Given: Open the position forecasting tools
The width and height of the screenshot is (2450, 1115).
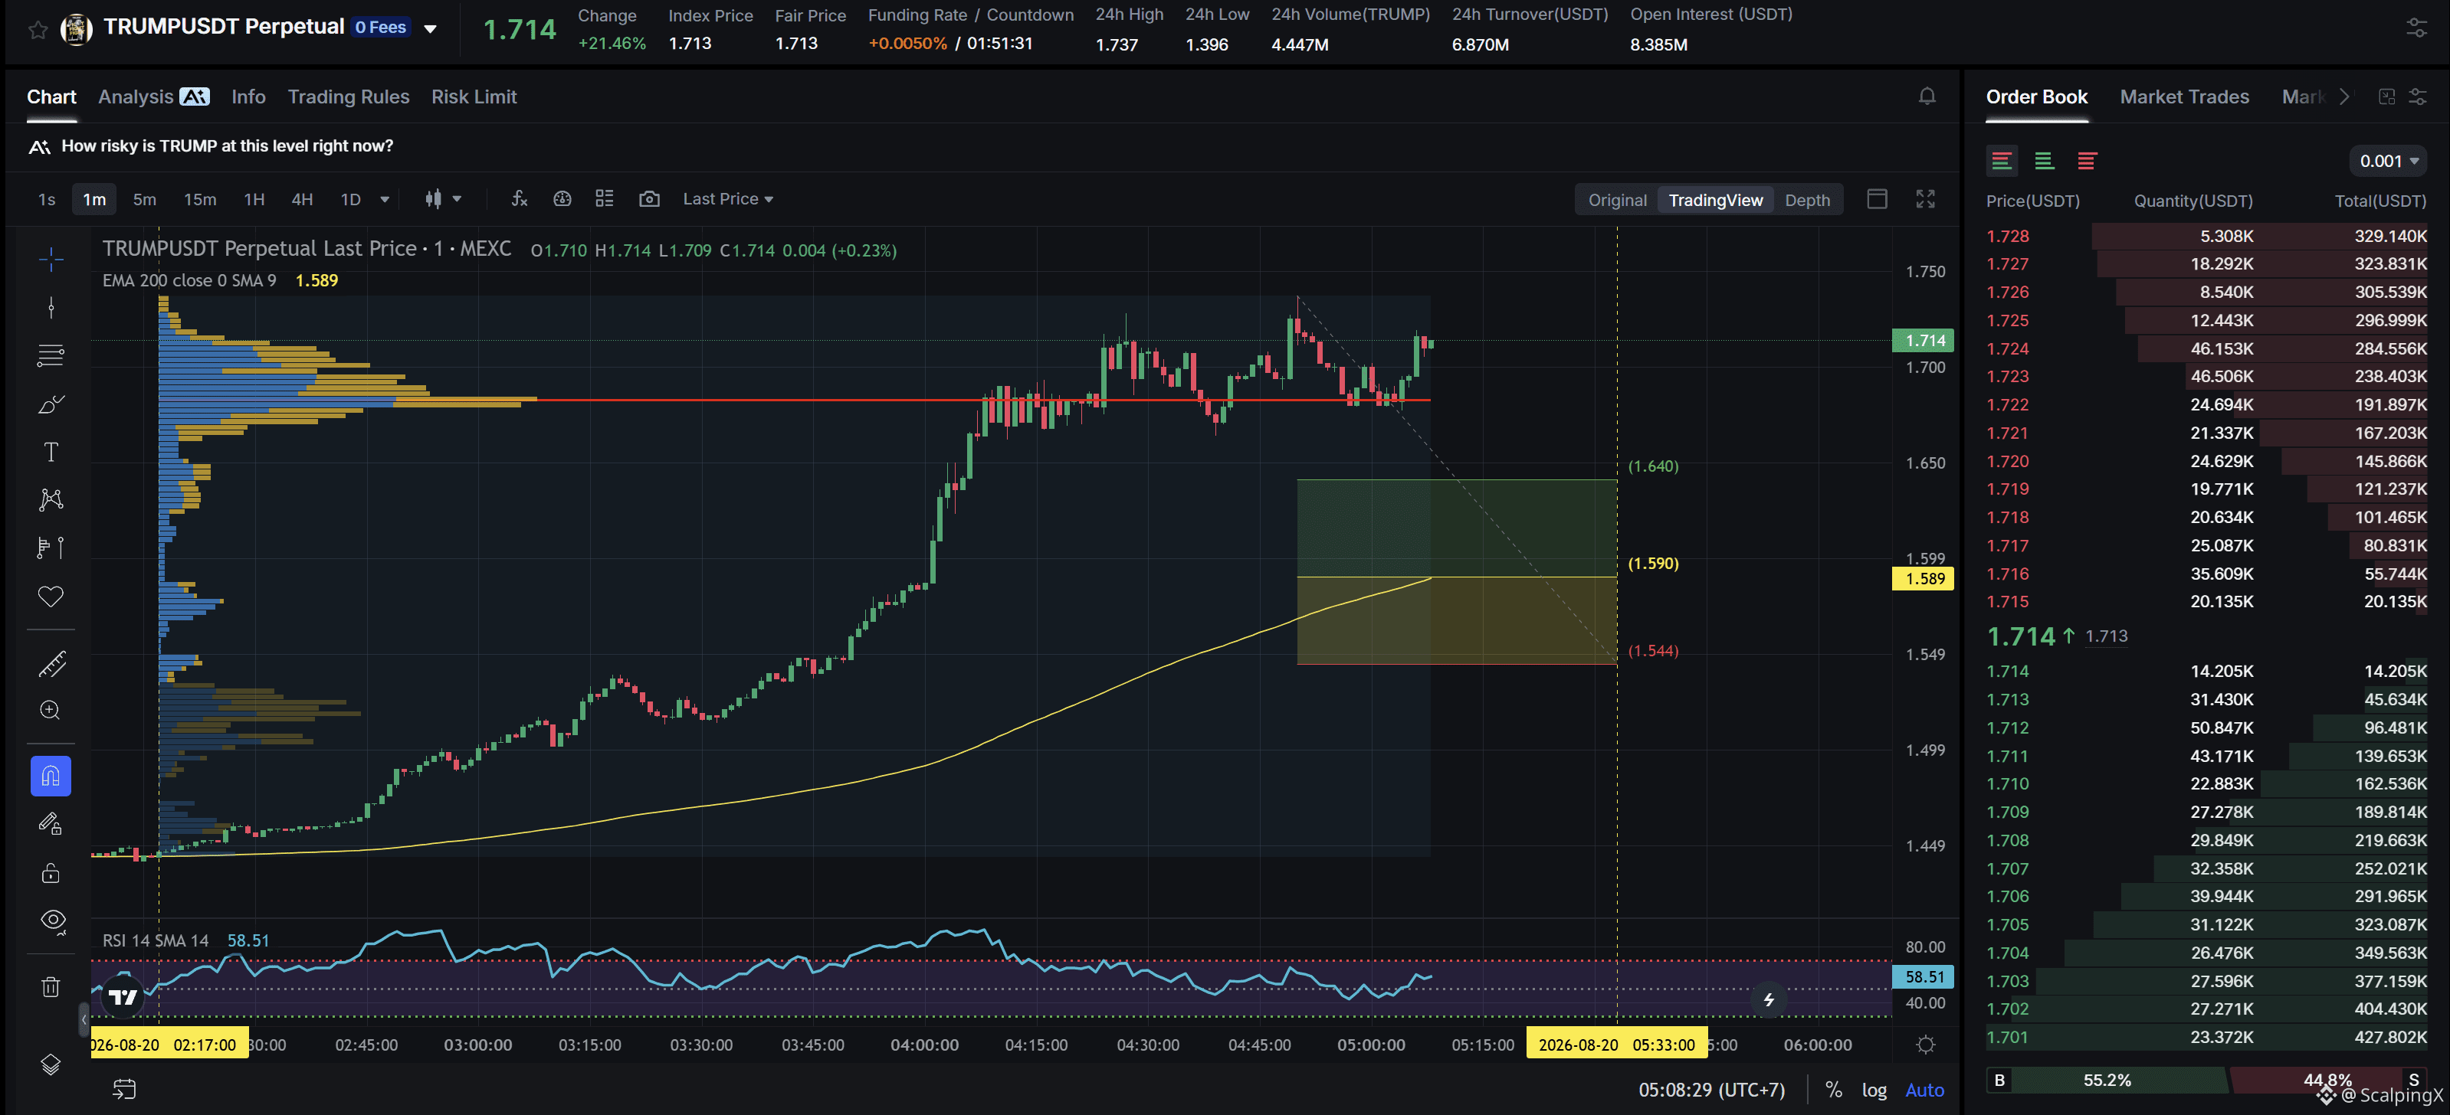Looking at the screenshot, I should 51,548.
